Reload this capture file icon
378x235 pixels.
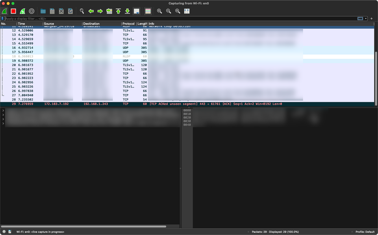pos(70,11)
